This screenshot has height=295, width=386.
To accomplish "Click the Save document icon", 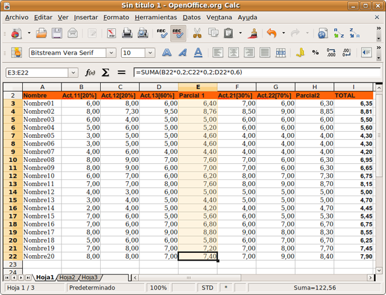I will point(57,33).
